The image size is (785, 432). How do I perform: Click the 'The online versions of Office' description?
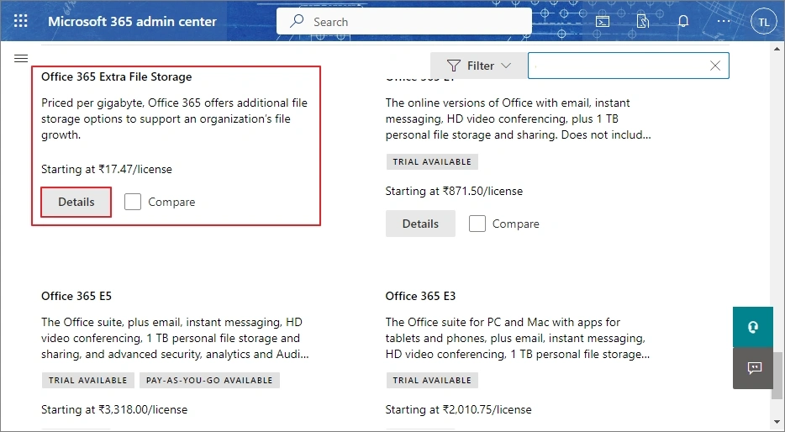coord(519,119)
